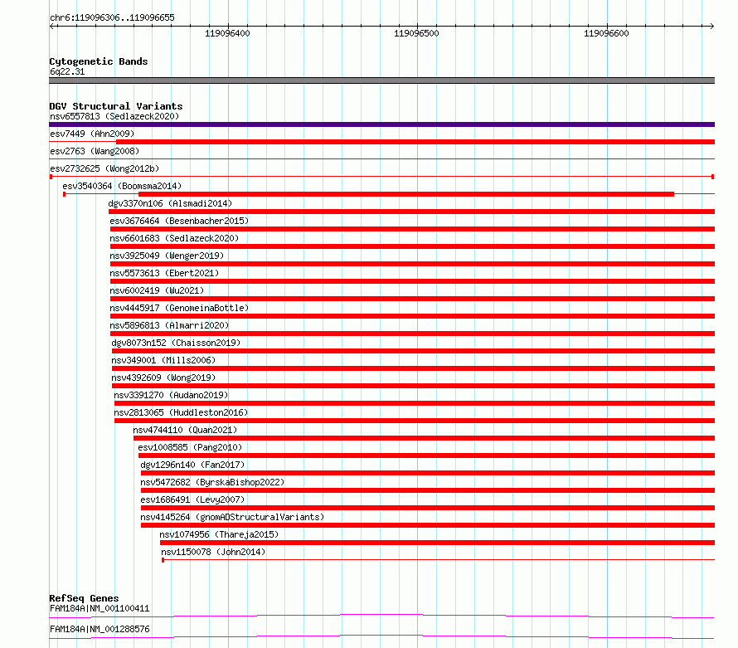Click the gray 6q22.31 cytoband bar

[x=381, y=80]
